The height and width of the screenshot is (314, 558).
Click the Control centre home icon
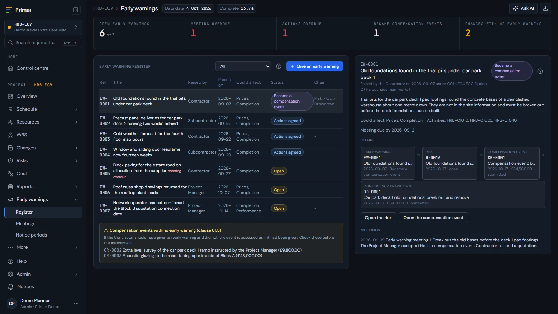tap(10, 68)
